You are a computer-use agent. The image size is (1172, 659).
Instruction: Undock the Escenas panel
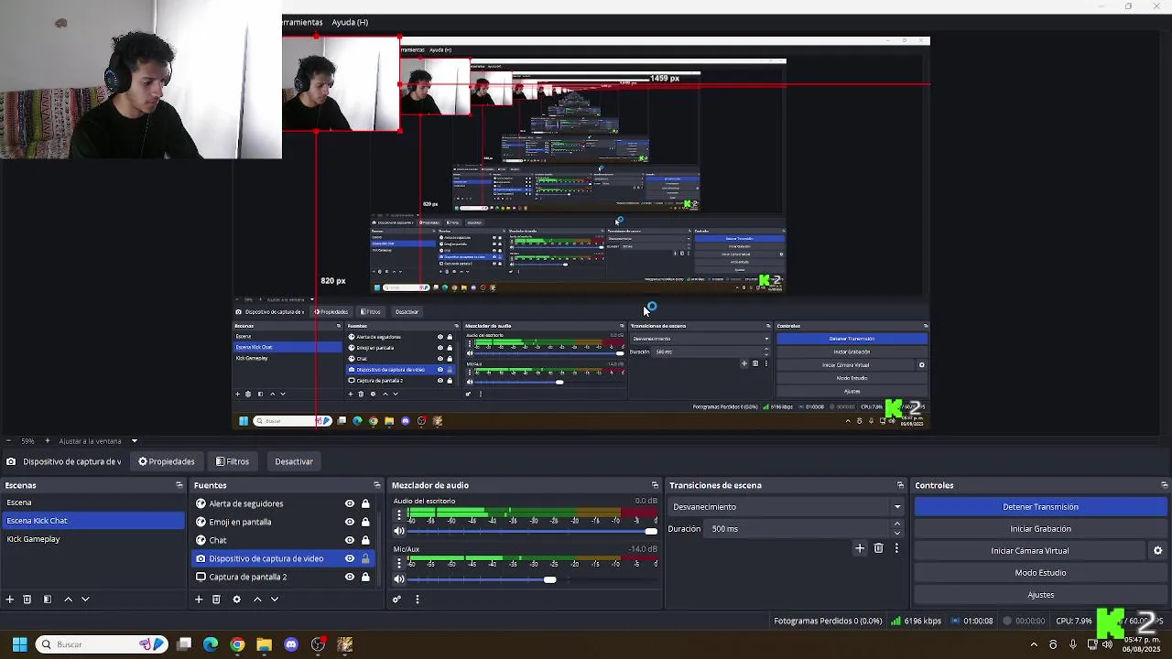[179, 485]
